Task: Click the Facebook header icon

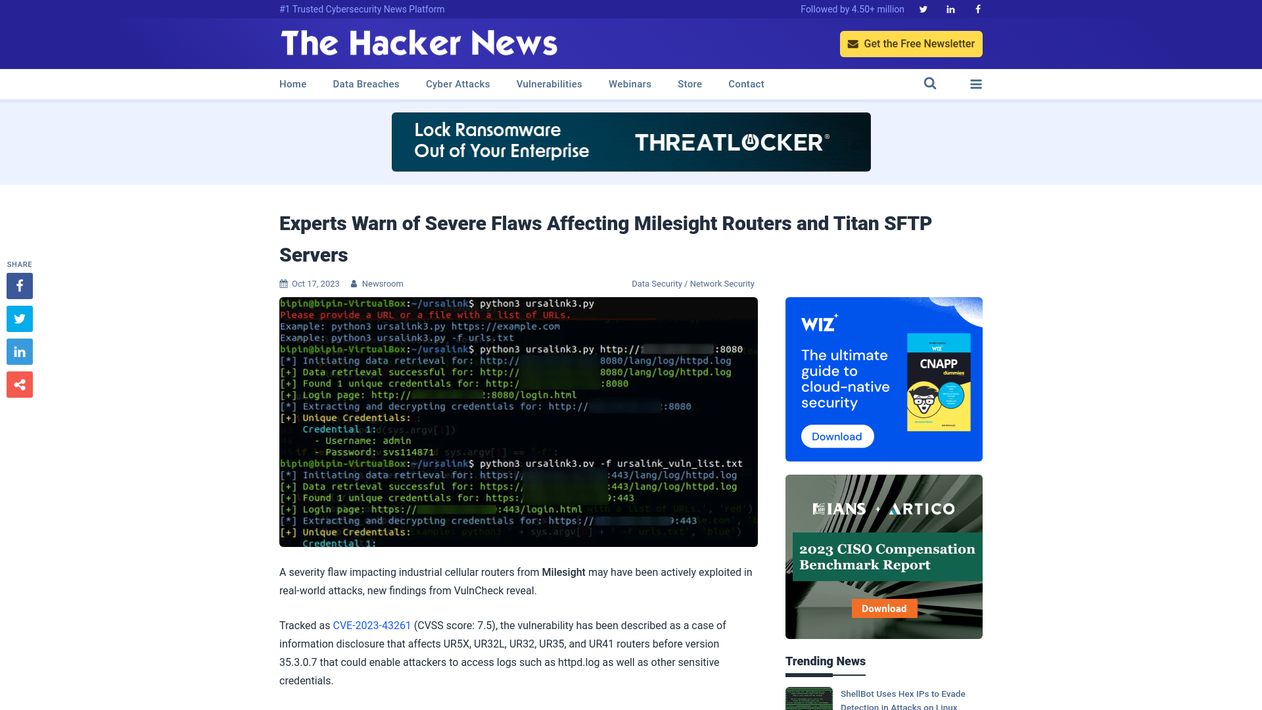Action: pos(977,9)
